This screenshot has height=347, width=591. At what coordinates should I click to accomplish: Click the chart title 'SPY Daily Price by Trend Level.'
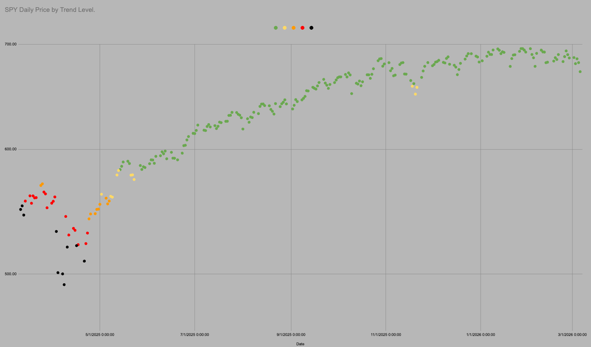(x=50, y=9)
